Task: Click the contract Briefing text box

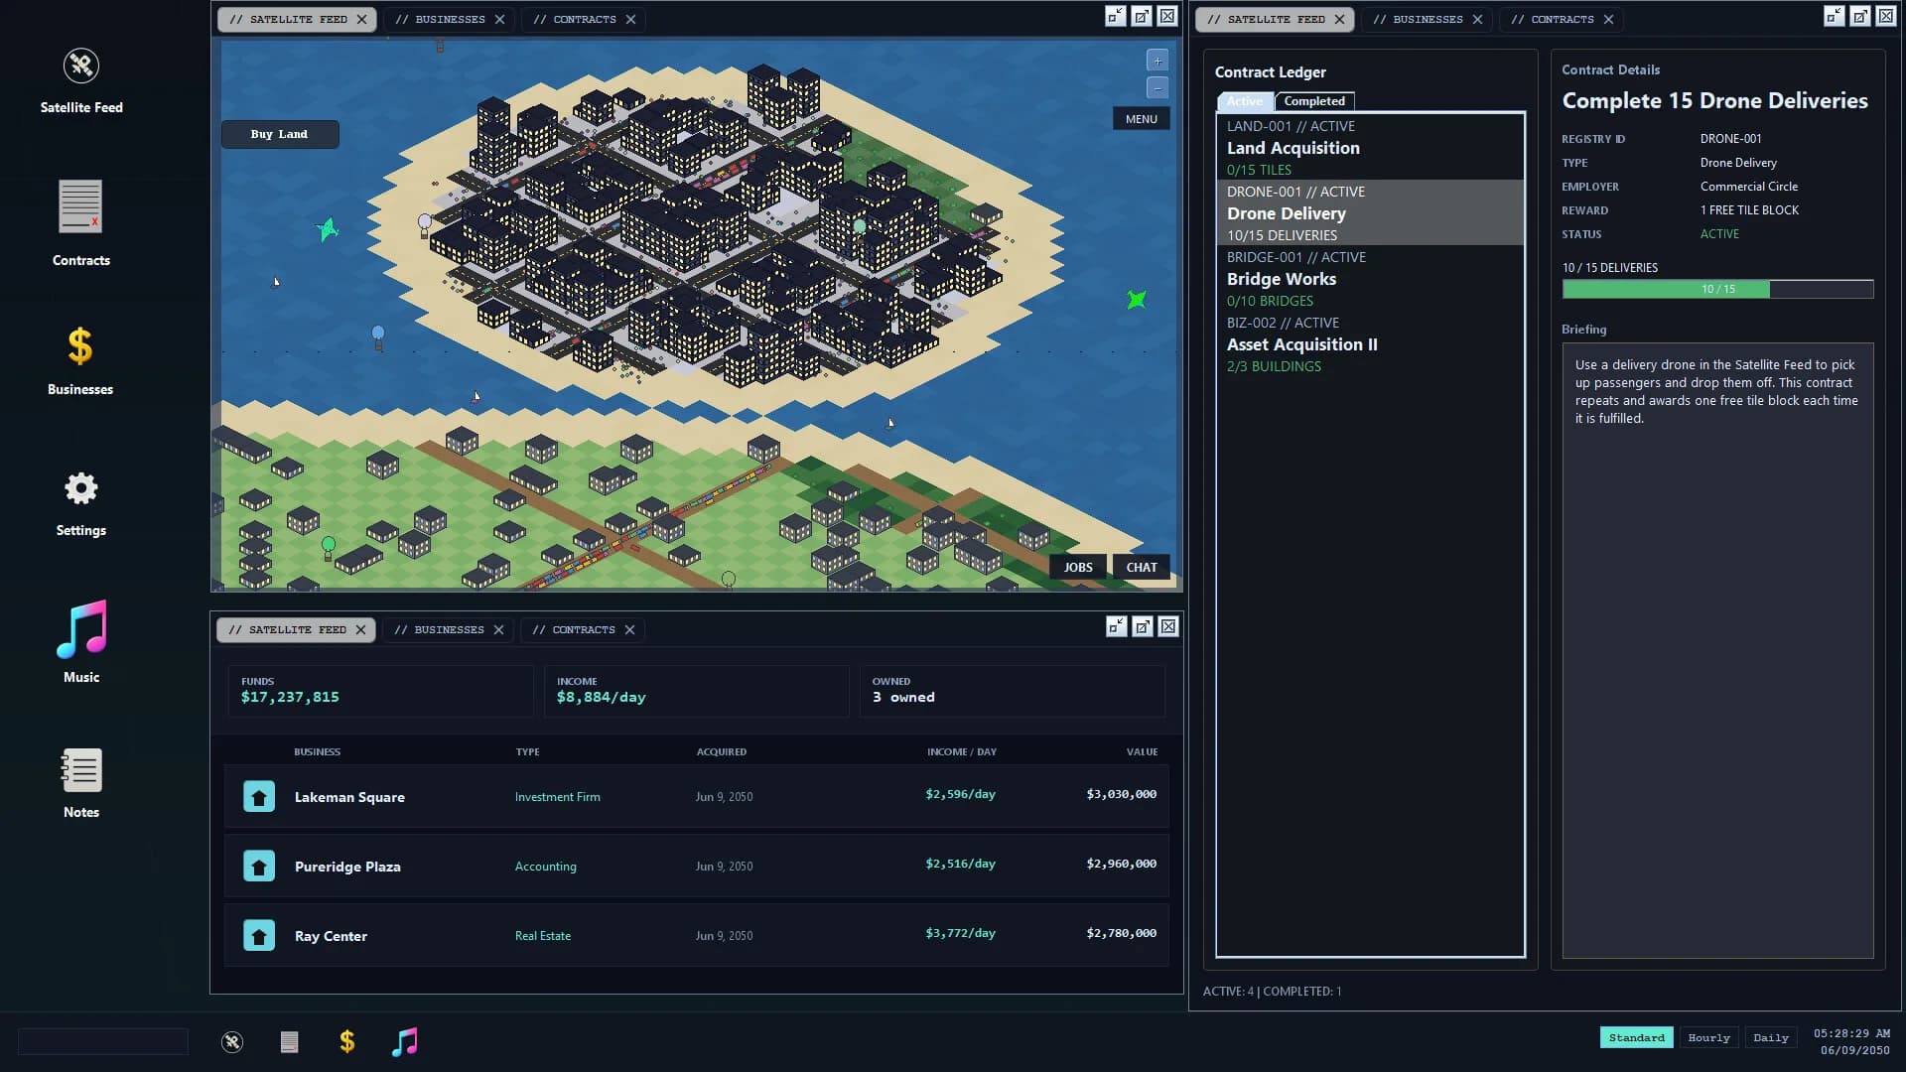Action: [x=1717, y=650]
